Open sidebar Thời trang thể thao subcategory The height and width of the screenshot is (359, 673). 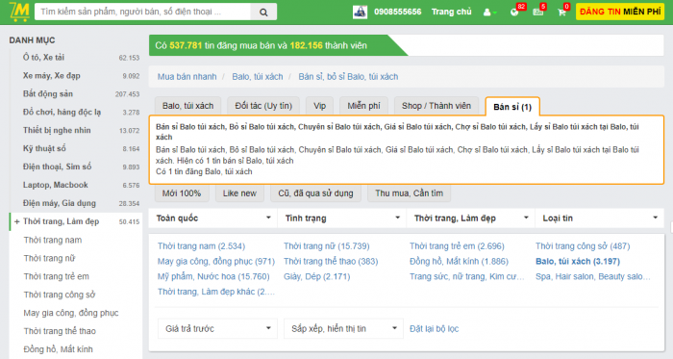(x=60, y=331)
